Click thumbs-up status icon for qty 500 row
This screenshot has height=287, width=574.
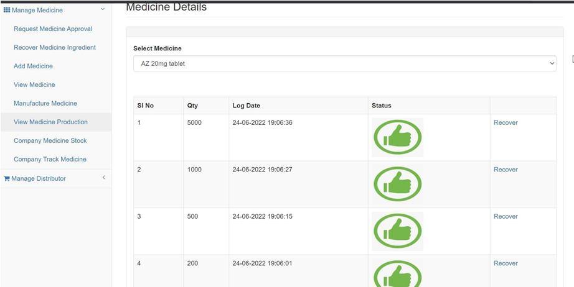(398, 230)
